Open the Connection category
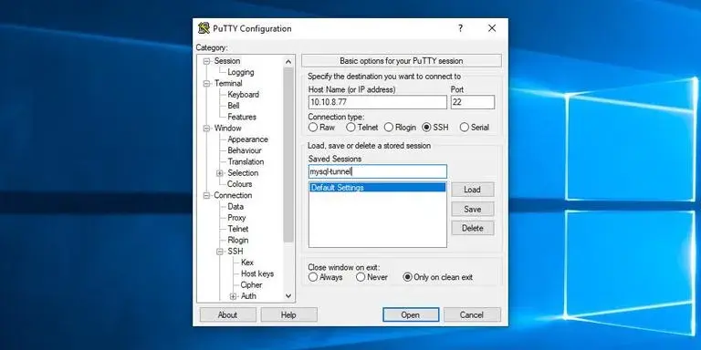Image resolution: width=701 pixels, height=350 pixels. pyautogui.click(x=233, y=195)
